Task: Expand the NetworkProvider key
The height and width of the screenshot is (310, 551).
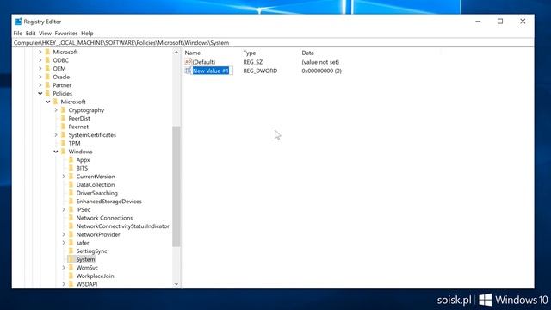Action: (64, 234)
